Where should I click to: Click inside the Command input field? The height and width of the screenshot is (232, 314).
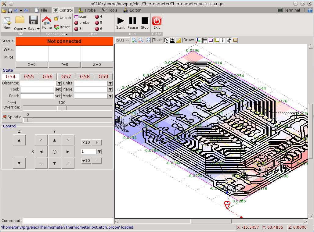tap(68, 220)
